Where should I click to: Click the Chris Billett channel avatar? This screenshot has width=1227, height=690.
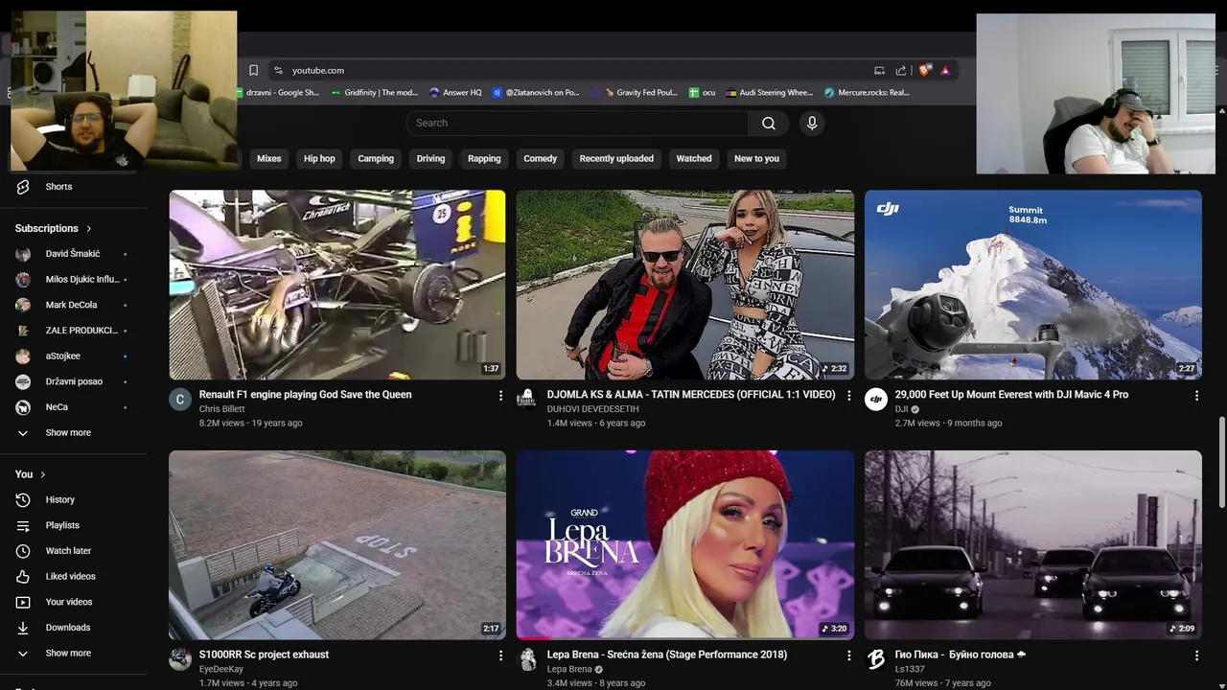tap(180, 400)
